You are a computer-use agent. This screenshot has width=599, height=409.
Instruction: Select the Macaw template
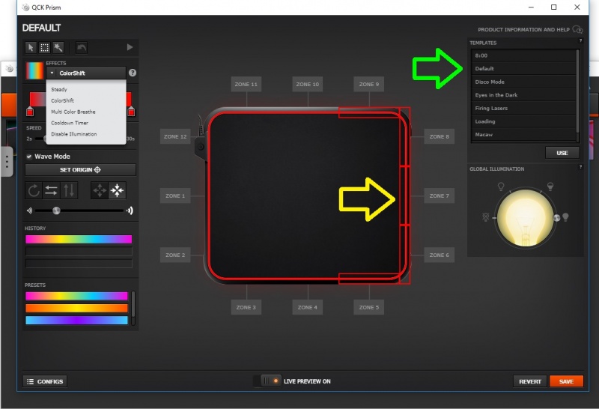tap(523, 135)
